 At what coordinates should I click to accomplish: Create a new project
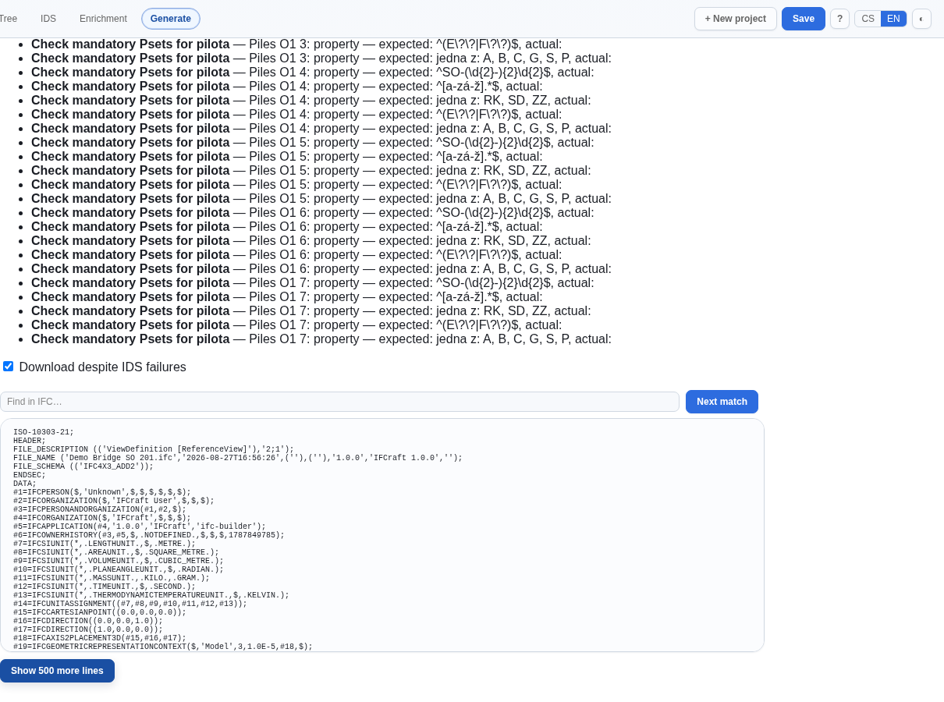(x=736, y=19)
